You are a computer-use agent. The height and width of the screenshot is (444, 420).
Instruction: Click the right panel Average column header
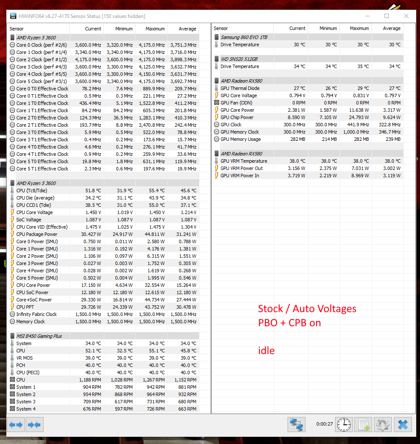pyautogui.click(x=388, y=28)
